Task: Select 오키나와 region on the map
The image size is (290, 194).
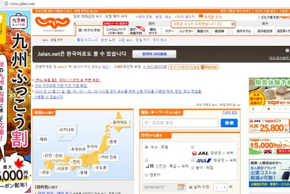Action: pyautogui.click(x=66, y=130)
